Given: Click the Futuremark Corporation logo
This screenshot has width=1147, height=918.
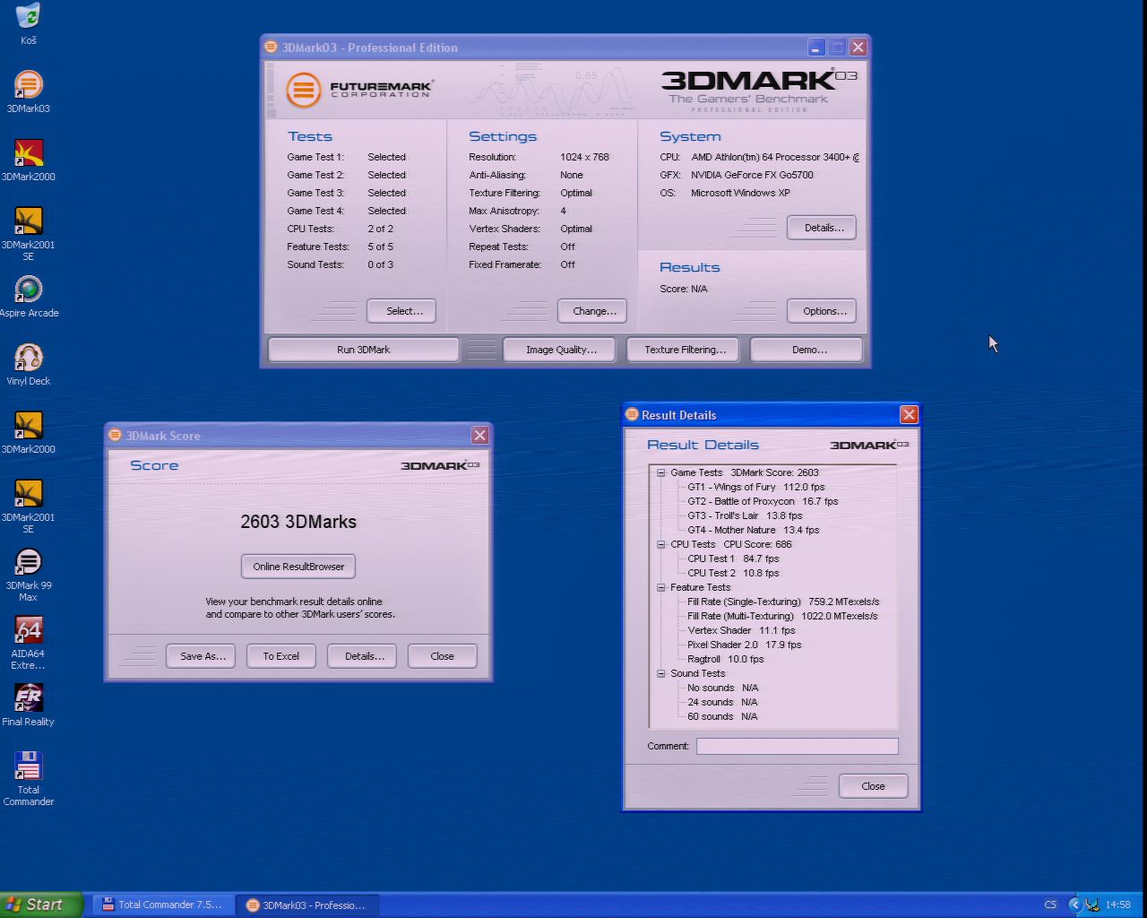Looking at the screenshot, I should pyautogui.click(x=359, y=90).
